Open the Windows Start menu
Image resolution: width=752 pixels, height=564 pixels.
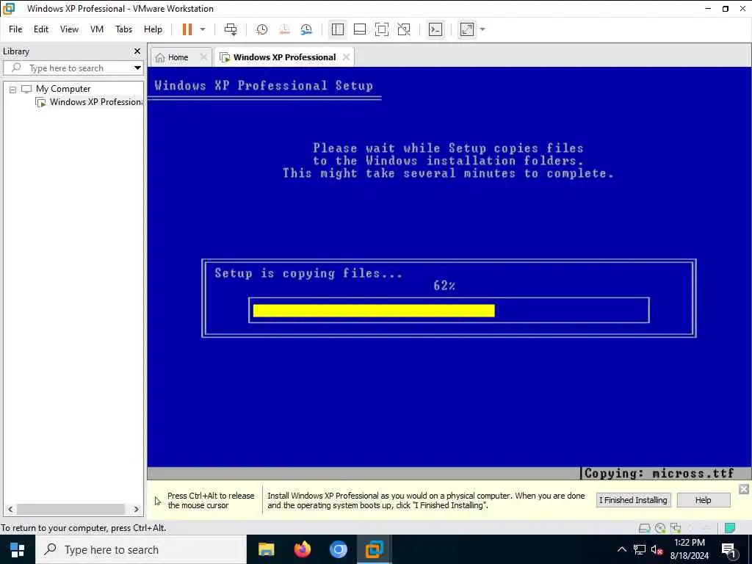[x=18, y=549]
